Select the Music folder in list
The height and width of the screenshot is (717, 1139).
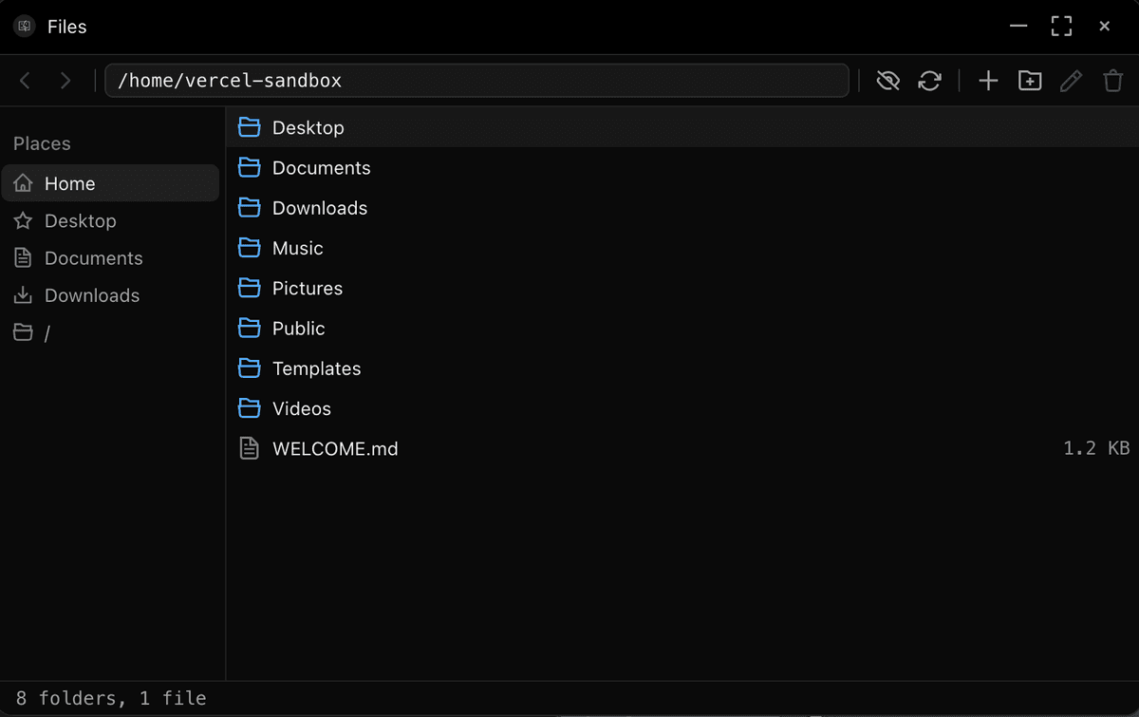(x=297, y=248)
